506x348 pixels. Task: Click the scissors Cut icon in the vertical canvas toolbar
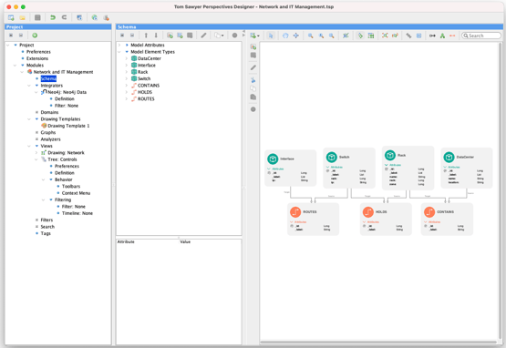[253, 79]
